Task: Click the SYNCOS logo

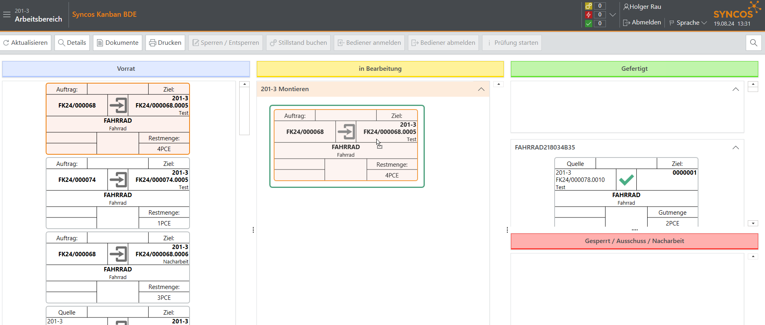Action: click(x=737, y=11)
